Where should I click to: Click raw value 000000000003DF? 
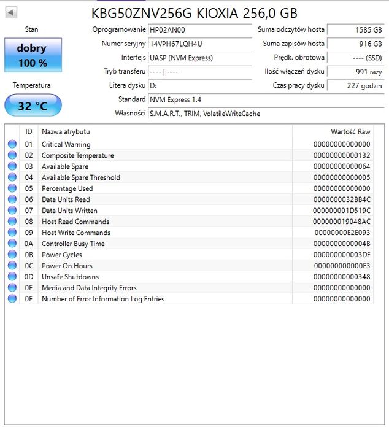[342, 255]
